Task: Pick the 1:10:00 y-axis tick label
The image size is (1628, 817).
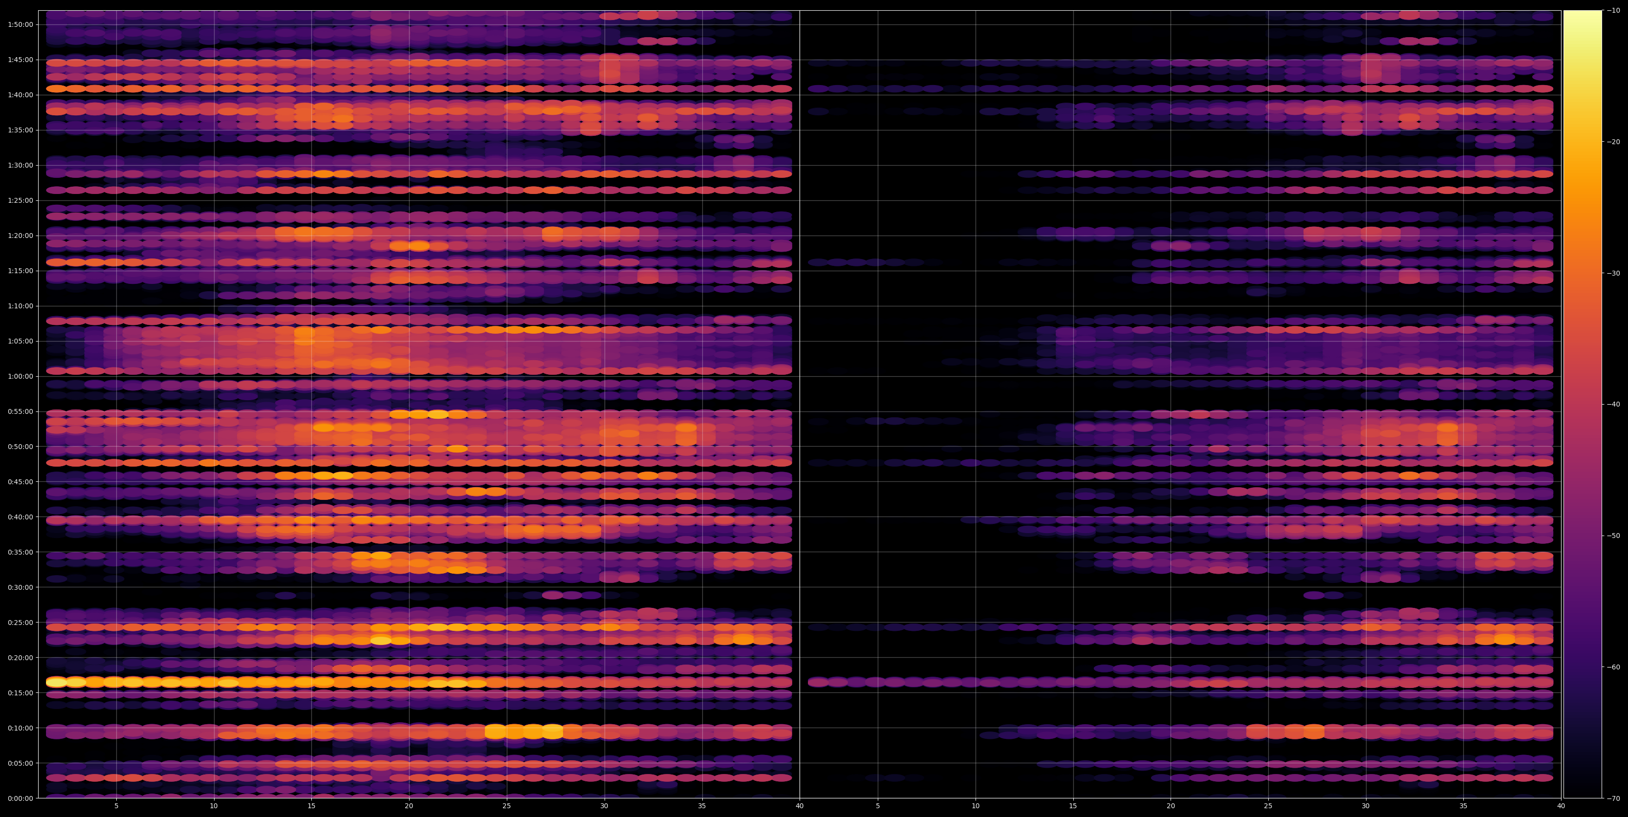Action: (x=20, y=306)
